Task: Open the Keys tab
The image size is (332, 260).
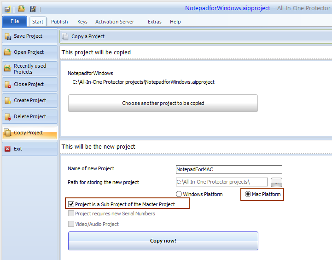Action: (82, 22)
